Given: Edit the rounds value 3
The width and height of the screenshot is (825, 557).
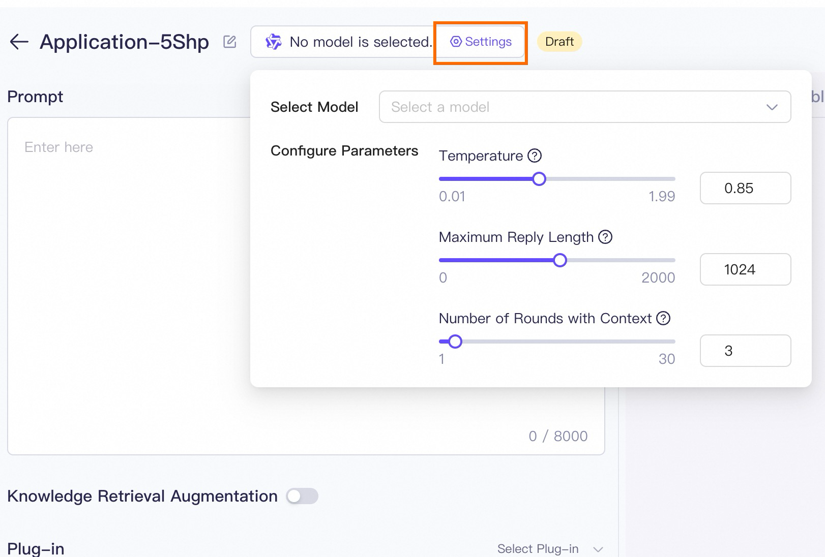Looking at the screenshot, I should pos(745,351).
